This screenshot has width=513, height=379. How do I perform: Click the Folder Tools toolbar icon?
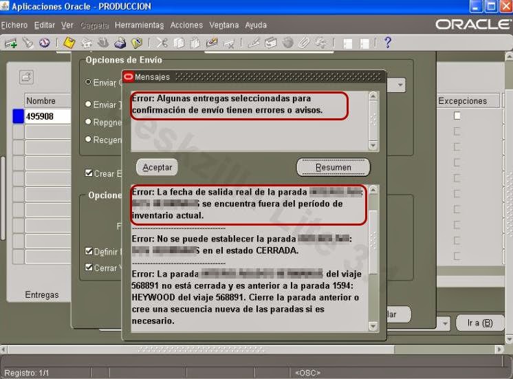click(x=321, y=43)
